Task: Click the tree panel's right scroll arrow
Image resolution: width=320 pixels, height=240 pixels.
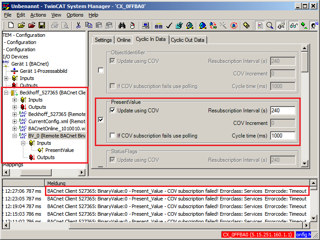Action: coord(82,173)
